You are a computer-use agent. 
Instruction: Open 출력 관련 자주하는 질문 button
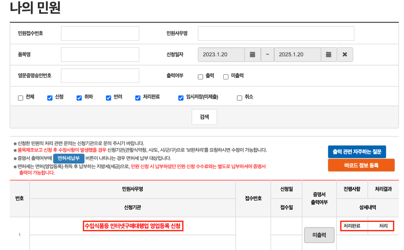point(357,152)
